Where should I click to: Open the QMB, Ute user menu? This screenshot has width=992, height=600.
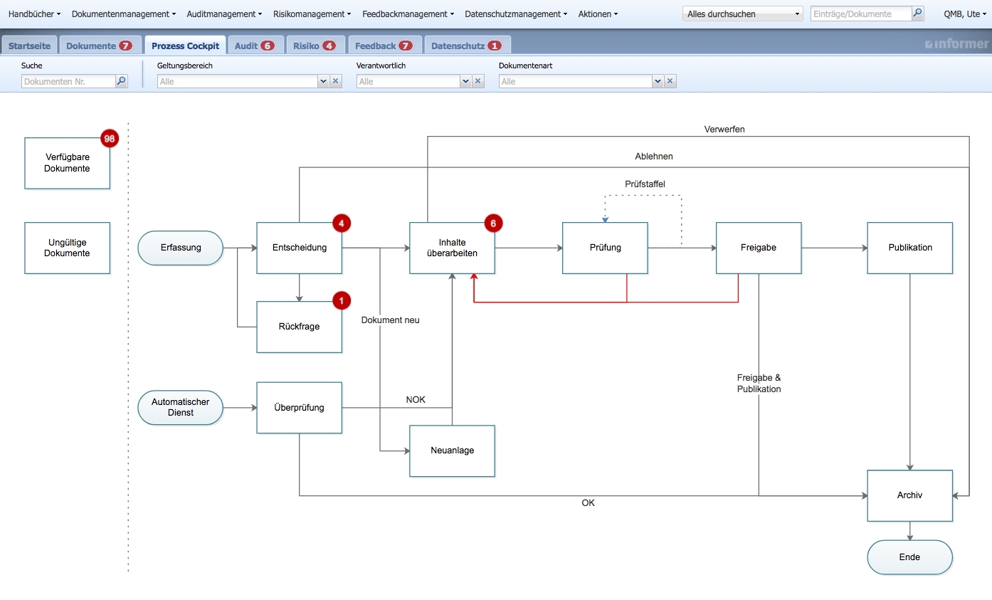pyautogui.click(x=965, y=14)
